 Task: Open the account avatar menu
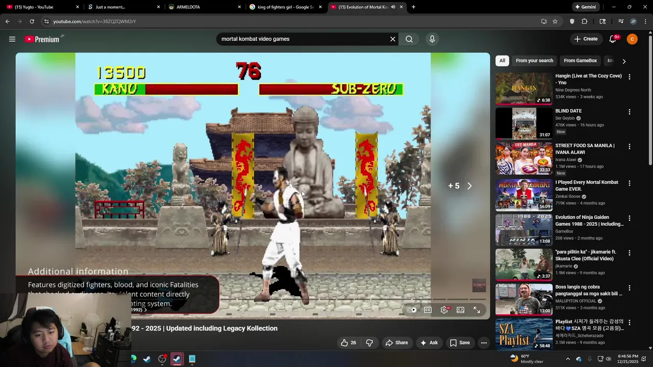[x=632, y=39]
